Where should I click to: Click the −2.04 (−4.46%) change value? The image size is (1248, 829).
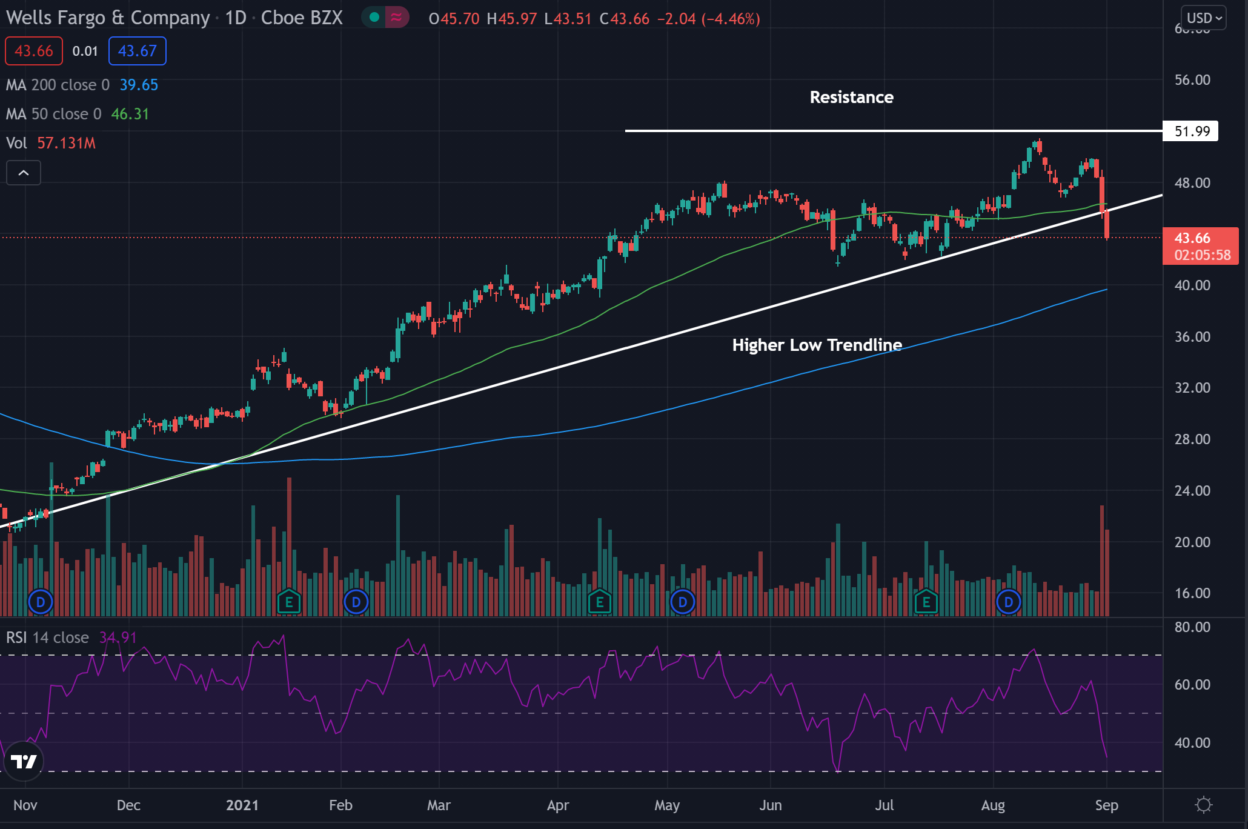click(708, 19)
